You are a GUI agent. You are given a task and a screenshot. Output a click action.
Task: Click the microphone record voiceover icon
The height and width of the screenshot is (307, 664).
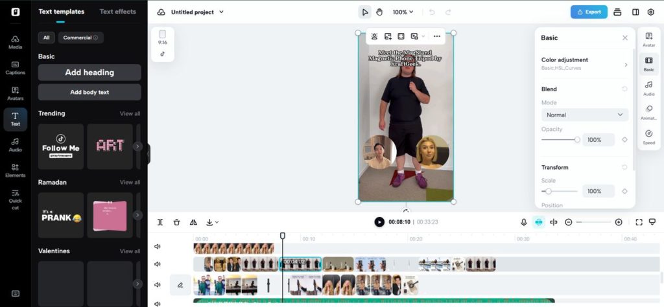(524, 222)
